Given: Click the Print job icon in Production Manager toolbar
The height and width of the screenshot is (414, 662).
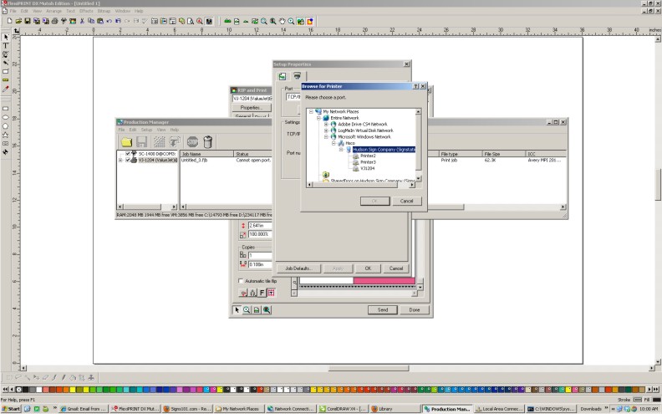Looking at the screenshot, I should 175,142.
